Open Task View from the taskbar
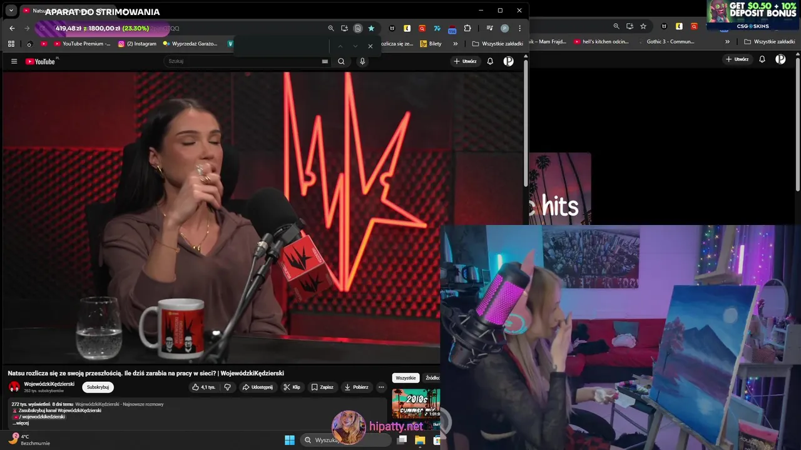Image resolution: width=801 pixels, height=450 pixels. point(402,440)
